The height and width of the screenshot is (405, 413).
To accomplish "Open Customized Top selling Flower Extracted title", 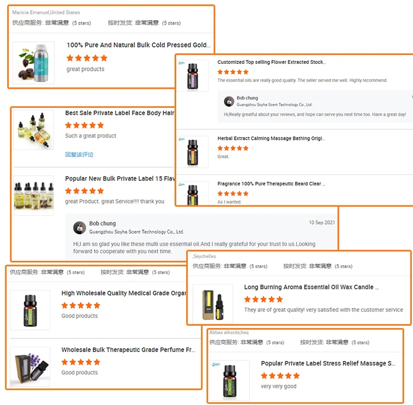I will pyautogui.click(x=271, y=62).
